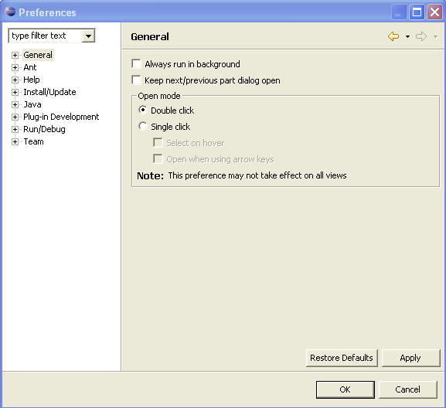This screenshot has height=408, width=446.
Task: Click the grayed forward navigation arrow
Action: (421, 36)
